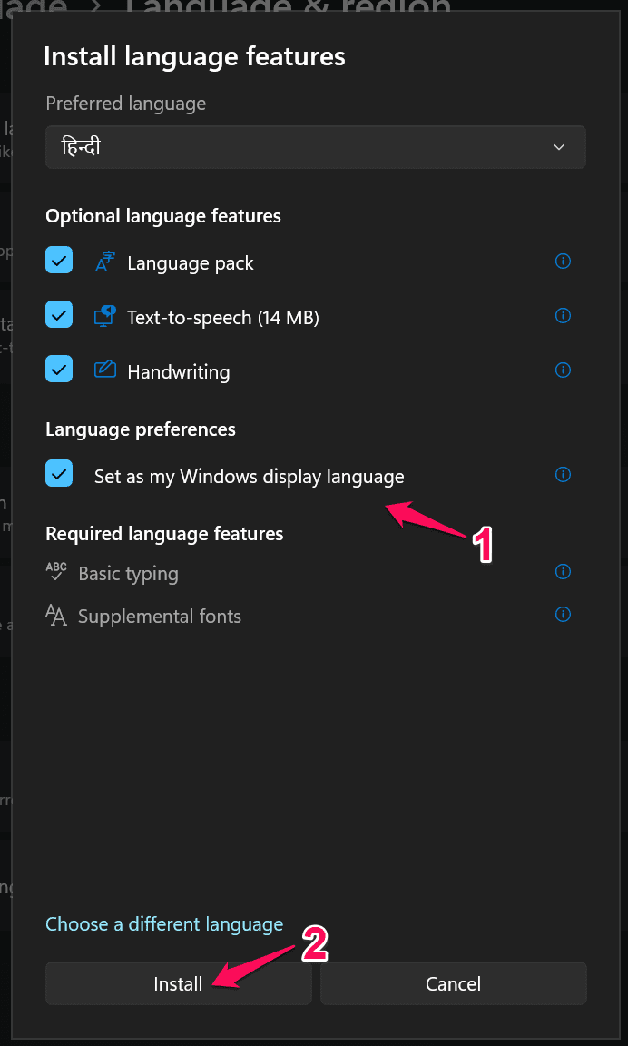Show info icon for Text-to-speech

563,316
